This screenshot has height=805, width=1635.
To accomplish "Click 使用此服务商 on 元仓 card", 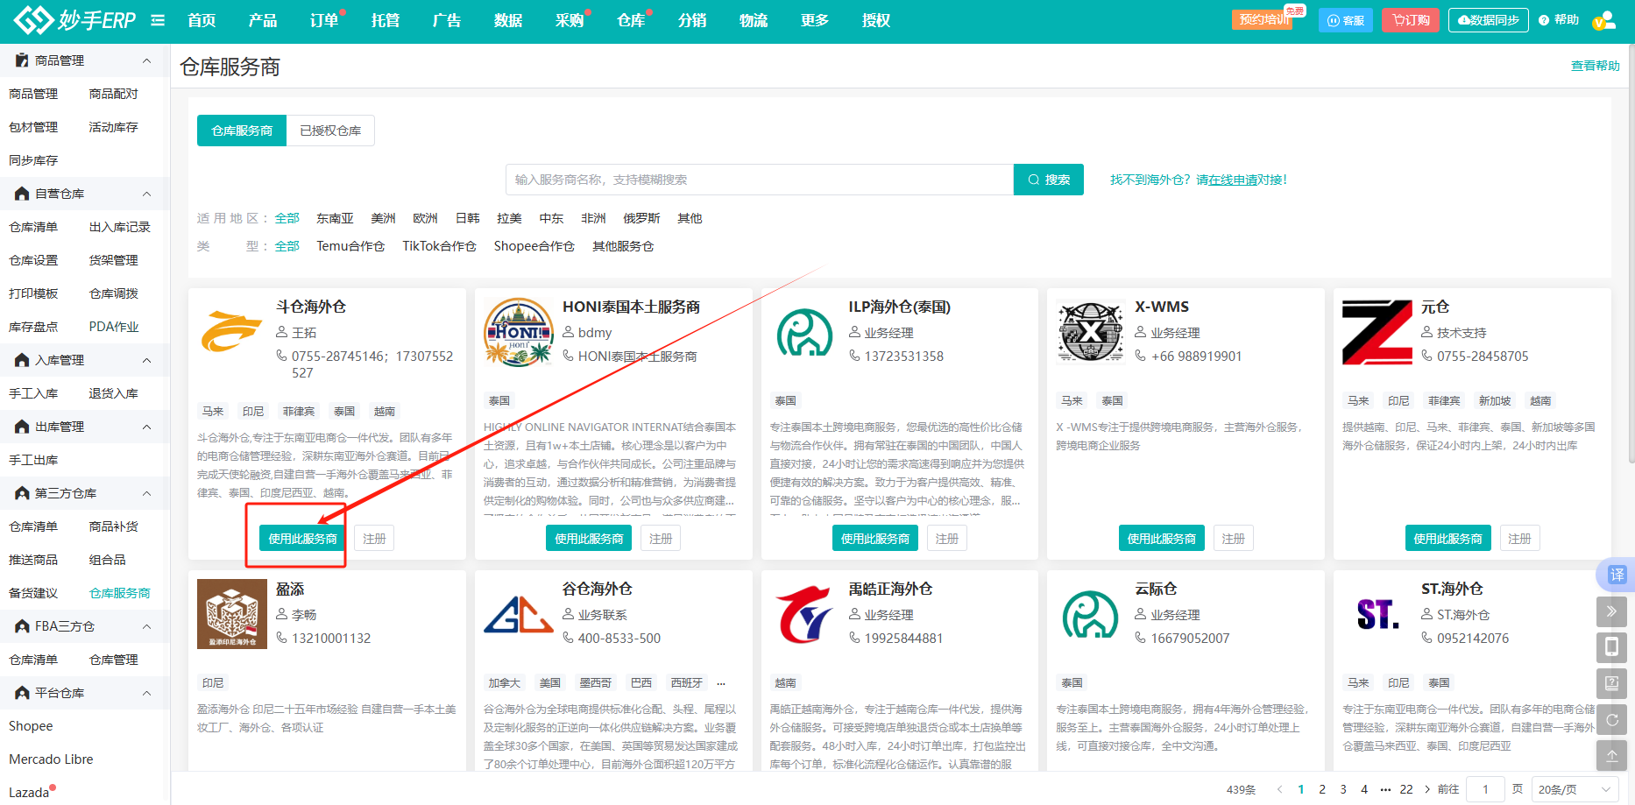I will 1447,538.
